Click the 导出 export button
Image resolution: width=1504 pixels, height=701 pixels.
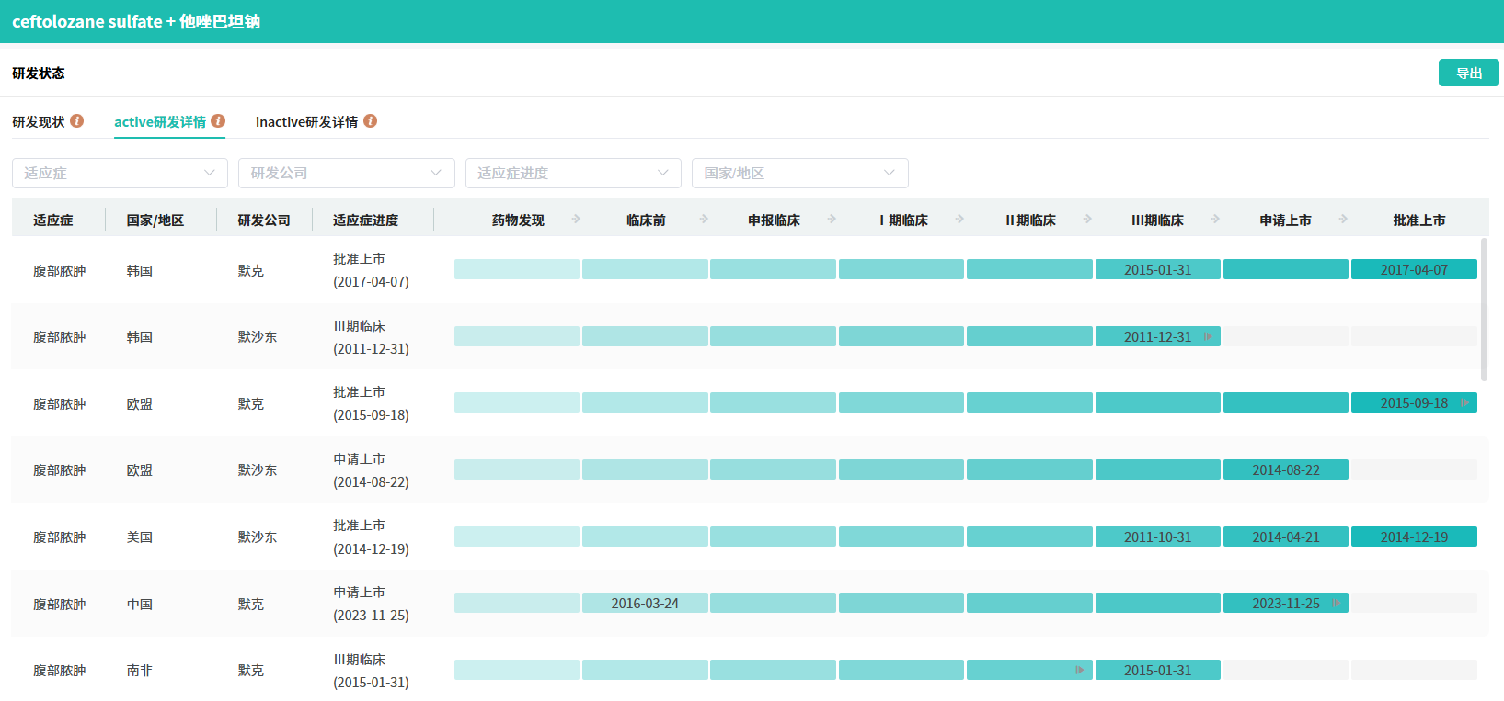pyautogui.click(x=1468, y=73)
